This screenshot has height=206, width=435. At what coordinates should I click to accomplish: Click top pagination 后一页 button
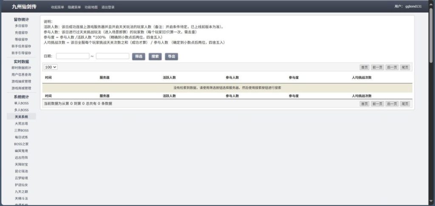[x=392, y=67]
